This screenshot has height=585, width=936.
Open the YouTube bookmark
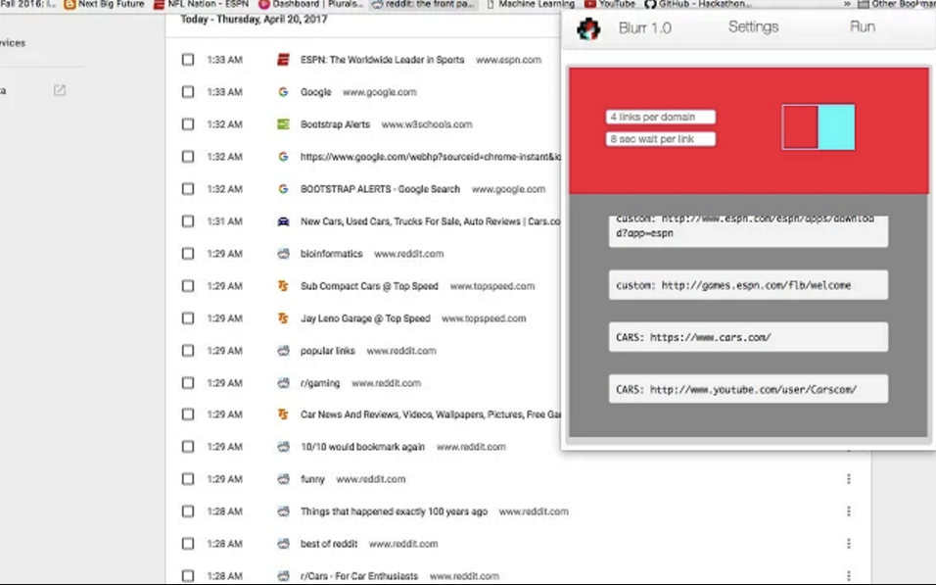[x=609, y=4]
